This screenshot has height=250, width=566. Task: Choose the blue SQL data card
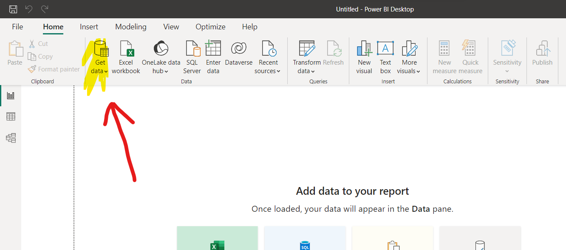(x=305, y=238)
